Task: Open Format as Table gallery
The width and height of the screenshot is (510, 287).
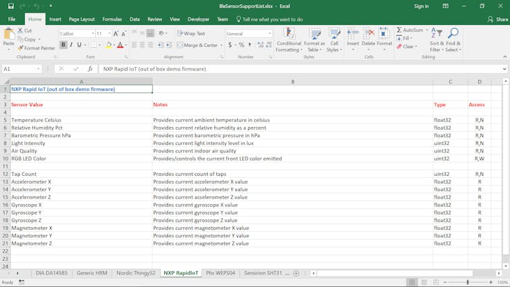Action: [x=314, y=40]
